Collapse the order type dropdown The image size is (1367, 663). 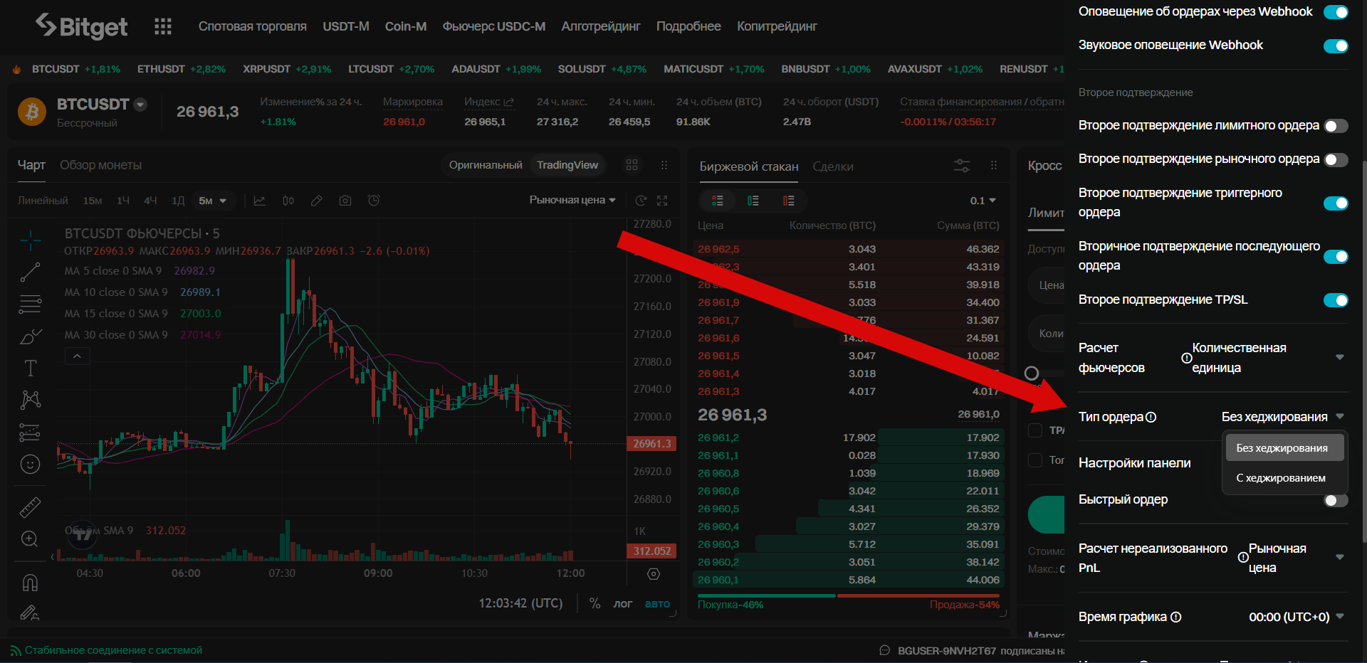click(x=1340, y=416)
